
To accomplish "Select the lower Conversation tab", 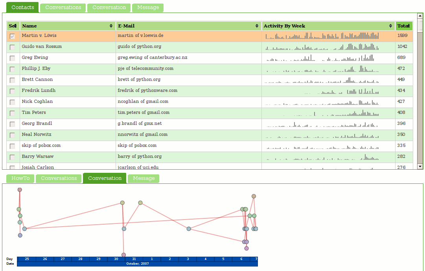I will point(105,178).
